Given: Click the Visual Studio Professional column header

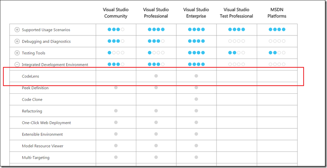Looking at the screenshot, I should coord(156,13).
